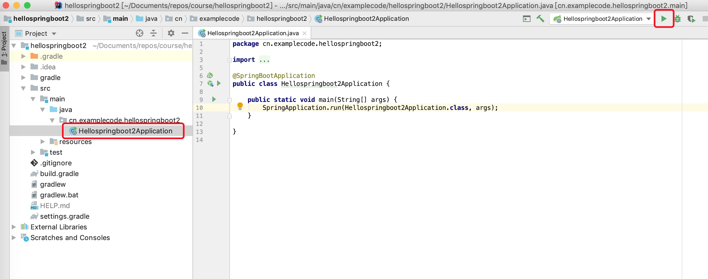
Task: Collapse the hellospringboot2 root project node
Action: pyautogui.click(x=14, y=46)
